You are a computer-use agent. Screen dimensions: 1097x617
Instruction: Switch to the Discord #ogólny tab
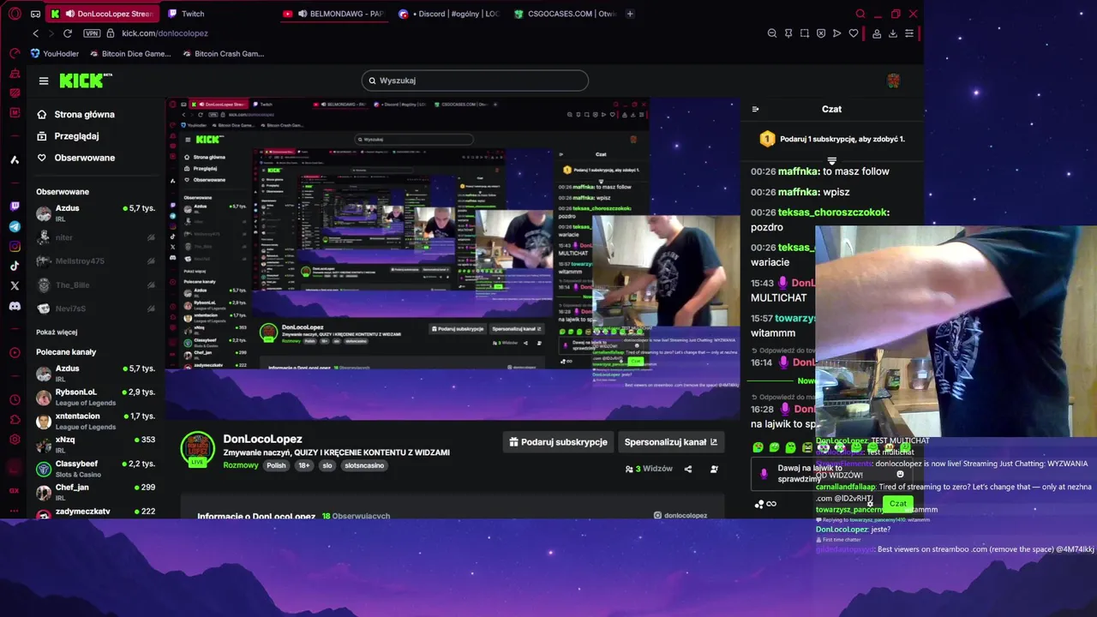(449, 14)
